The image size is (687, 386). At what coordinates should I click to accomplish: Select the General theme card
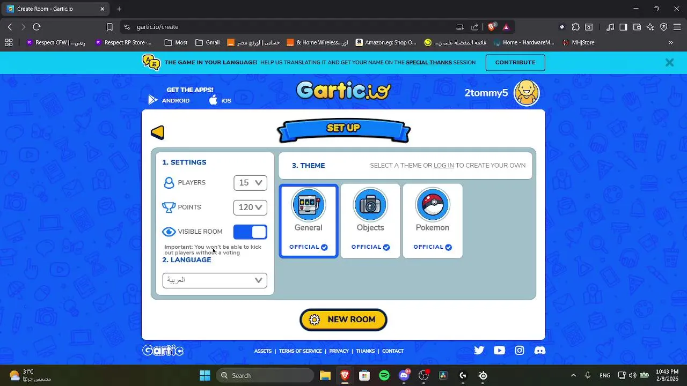coord(309,221)
